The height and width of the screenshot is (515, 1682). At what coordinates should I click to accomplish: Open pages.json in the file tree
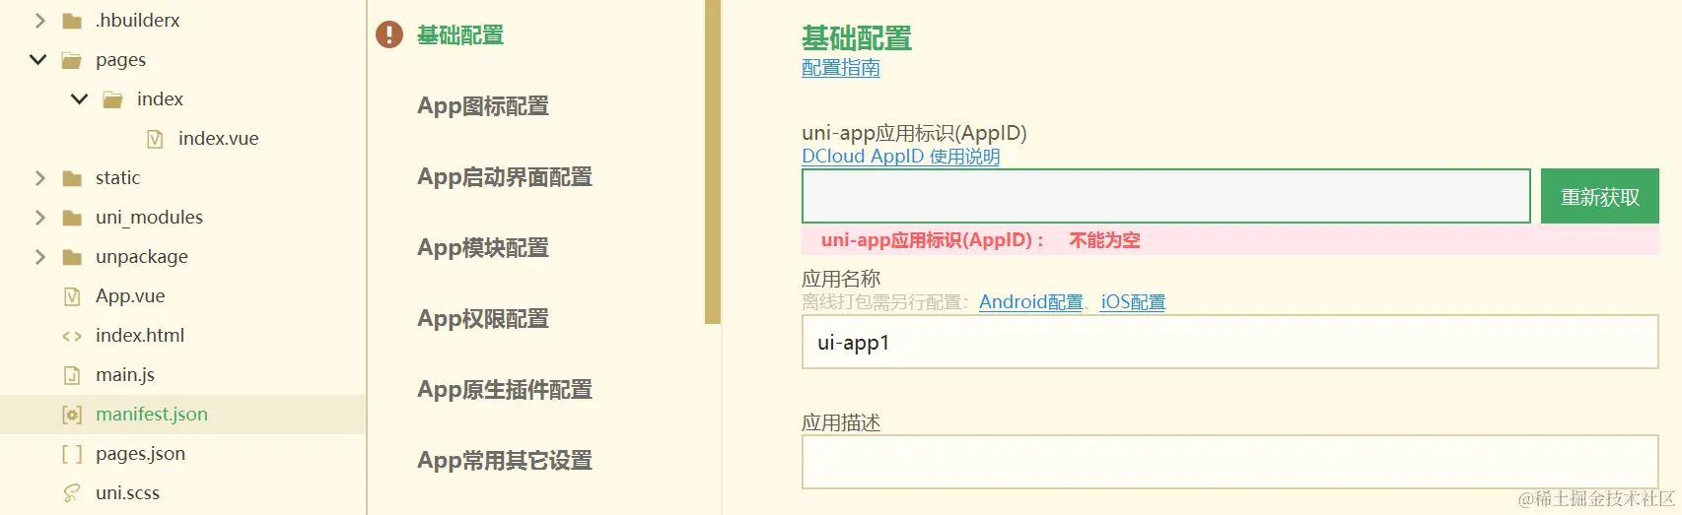[x=140, y=454]
